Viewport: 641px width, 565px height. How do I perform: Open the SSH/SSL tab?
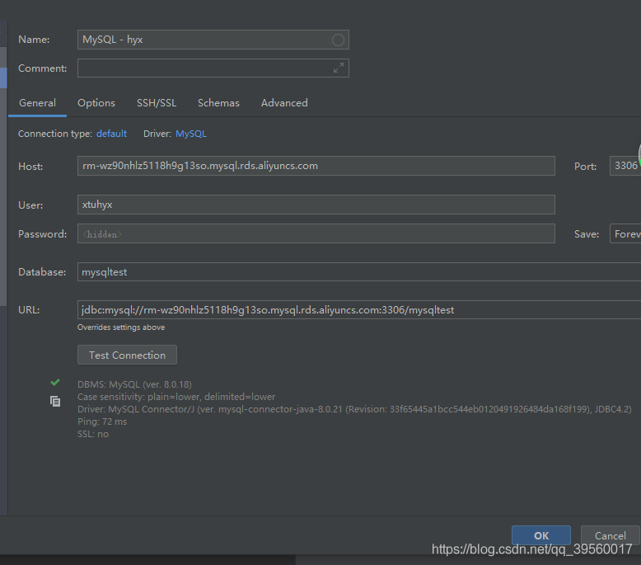(157, 103)
